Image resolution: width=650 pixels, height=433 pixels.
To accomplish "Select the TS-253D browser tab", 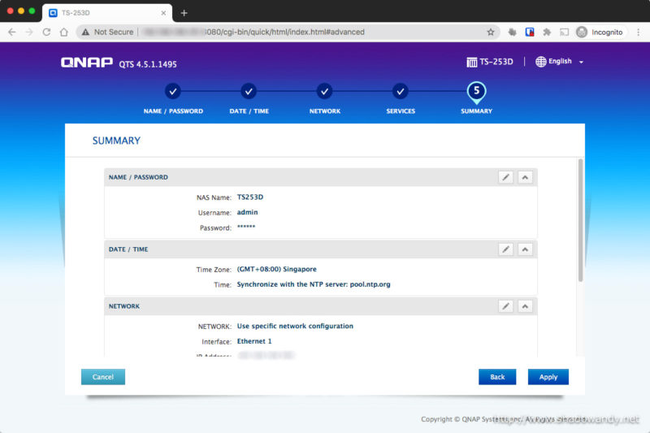I will click(x=106, y=12).
